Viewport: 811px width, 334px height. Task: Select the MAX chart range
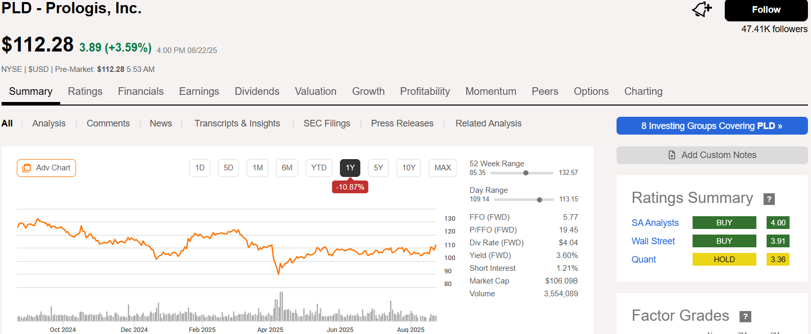[443, 168]
